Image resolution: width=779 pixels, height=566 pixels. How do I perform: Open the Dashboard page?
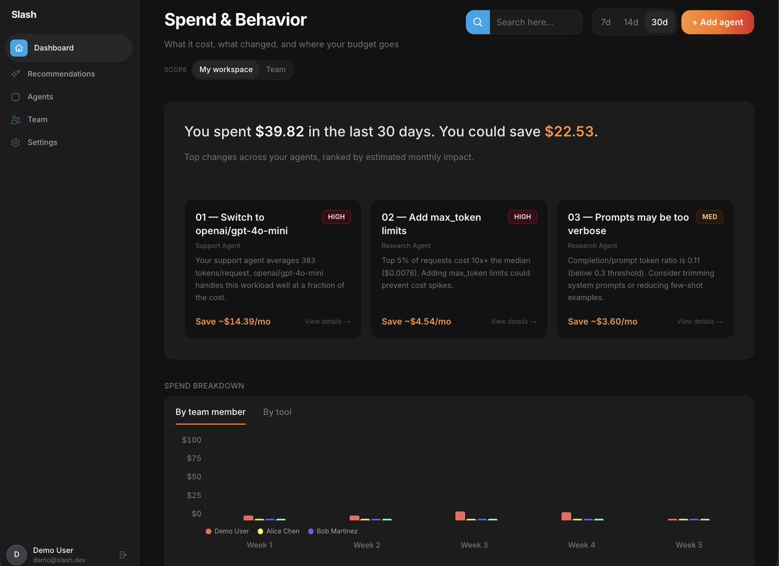coord(69,48)
